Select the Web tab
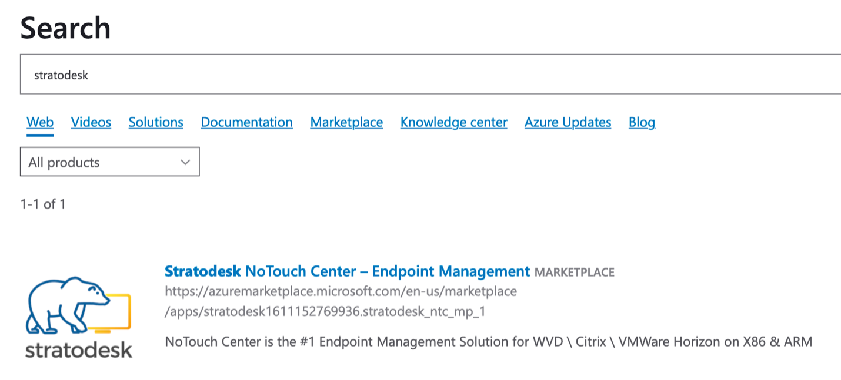Viewport: 841px width, 380px height. pyautogui.click(x=40, y=122)
